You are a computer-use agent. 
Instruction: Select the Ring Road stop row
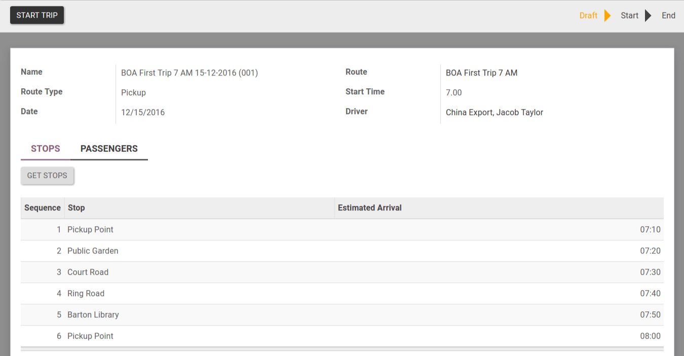[x=342, y=294]
